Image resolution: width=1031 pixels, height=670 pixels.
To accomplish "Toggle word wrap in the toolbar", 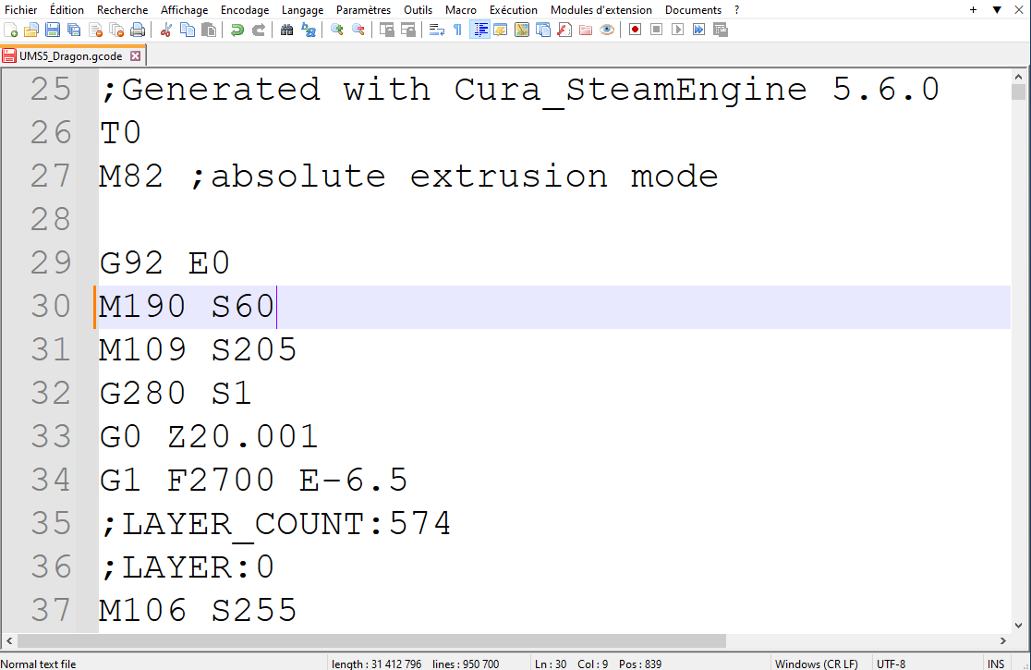I will pyautogui.click(x=437, y=30).
